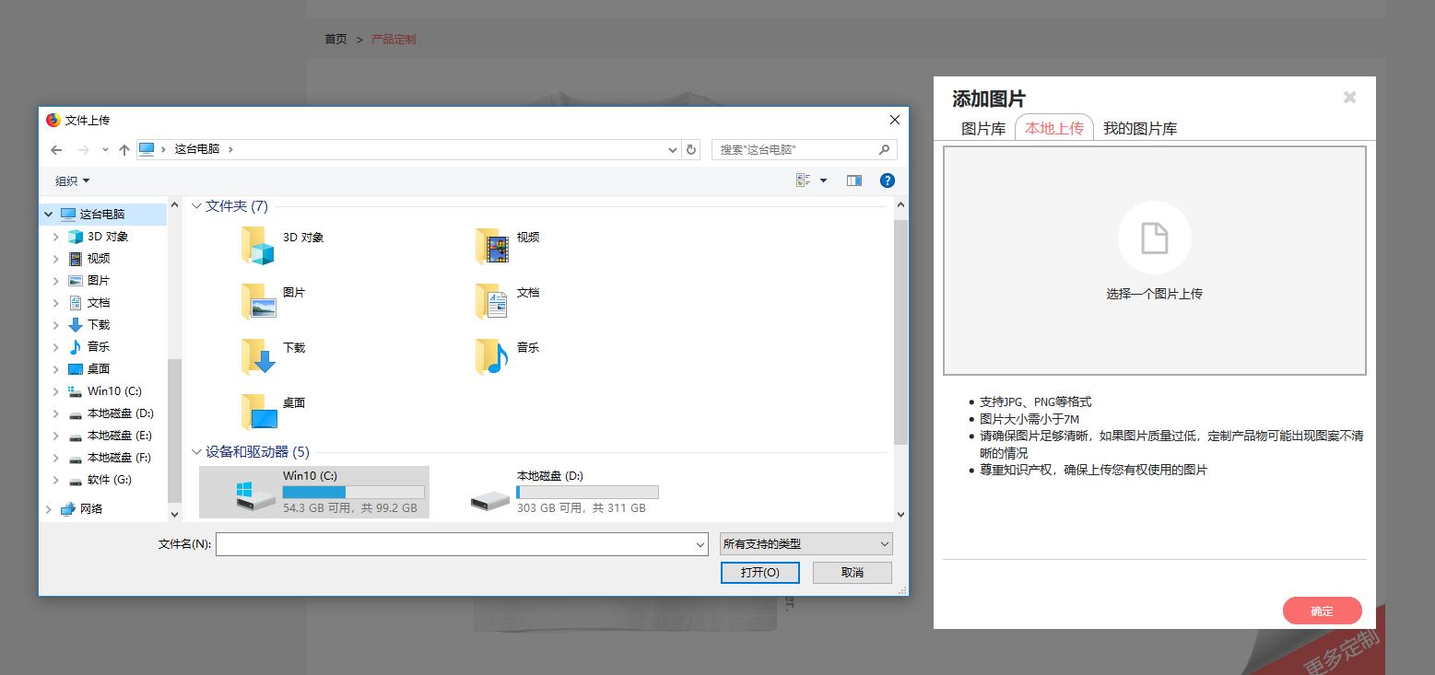
Task: Select 音乐 in the sidebar tree
Action: (99, 347)
